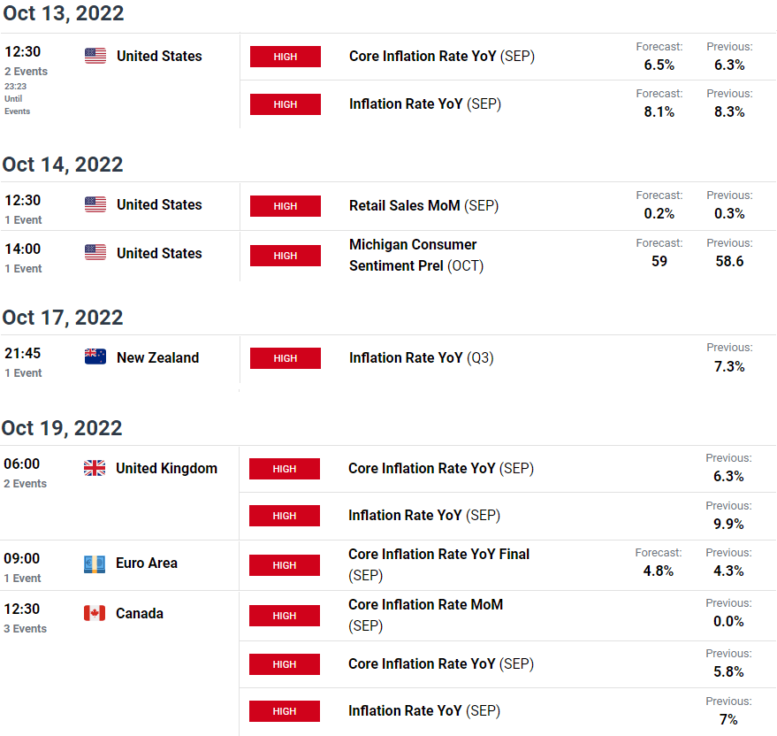Click the HIGH badge for Retail Sales MoM

(286, 206)
